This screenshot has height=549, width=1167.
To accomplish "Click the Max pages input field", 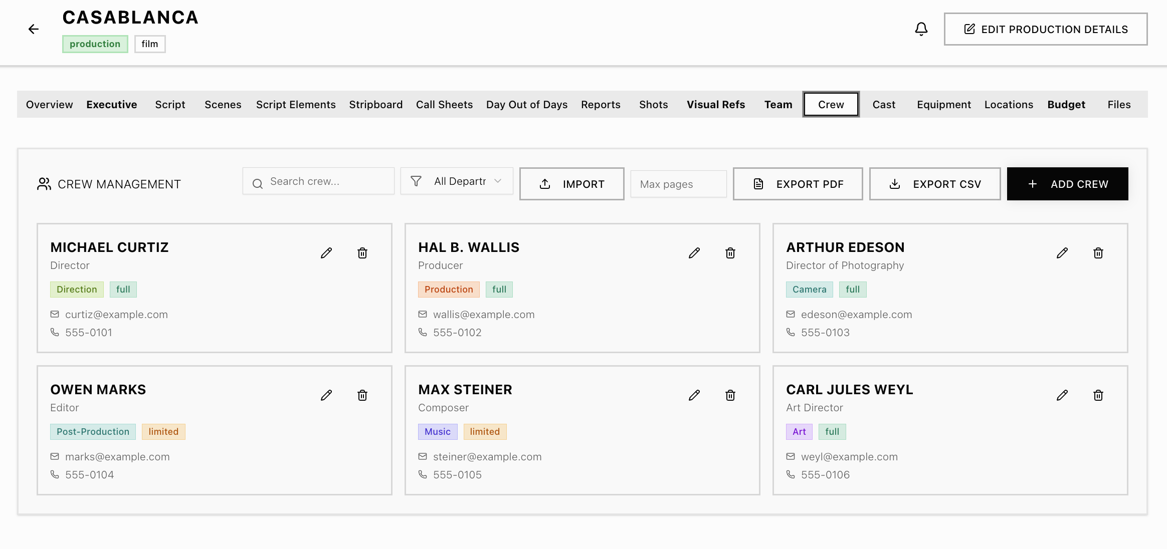I will pyautogui.click(x=678, y=184).
